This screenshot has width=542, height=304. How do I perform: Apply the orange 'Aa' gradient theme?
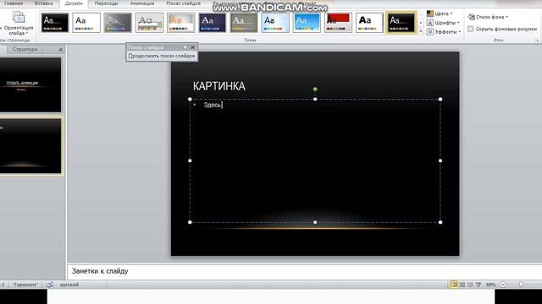coord(180,23)
